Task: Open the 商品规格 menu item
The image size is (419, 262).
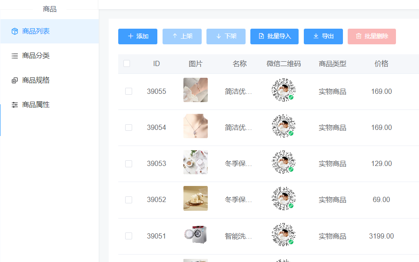Action: tap(50, 80)
